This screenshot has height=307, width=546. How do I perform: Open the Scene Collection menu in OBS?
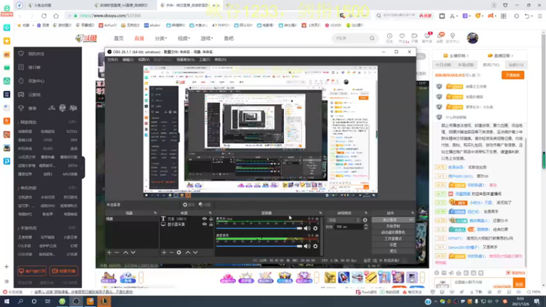[185, 60]
